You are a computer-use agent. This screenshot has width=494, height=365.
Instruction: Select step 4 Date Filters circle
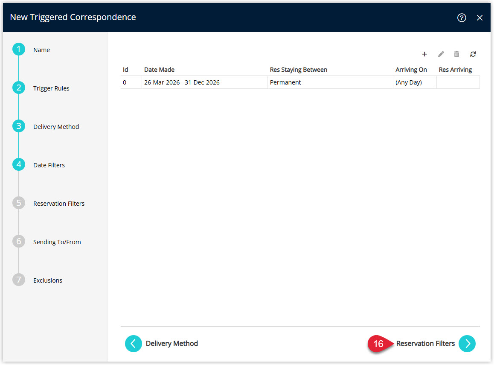[x=19, y=165]
